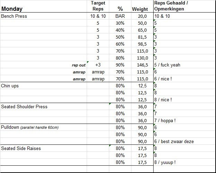Select the Bench Press exercise cell
Image resolution: width=216 pixels, height=173 pixels.
(x=14, y=16)
